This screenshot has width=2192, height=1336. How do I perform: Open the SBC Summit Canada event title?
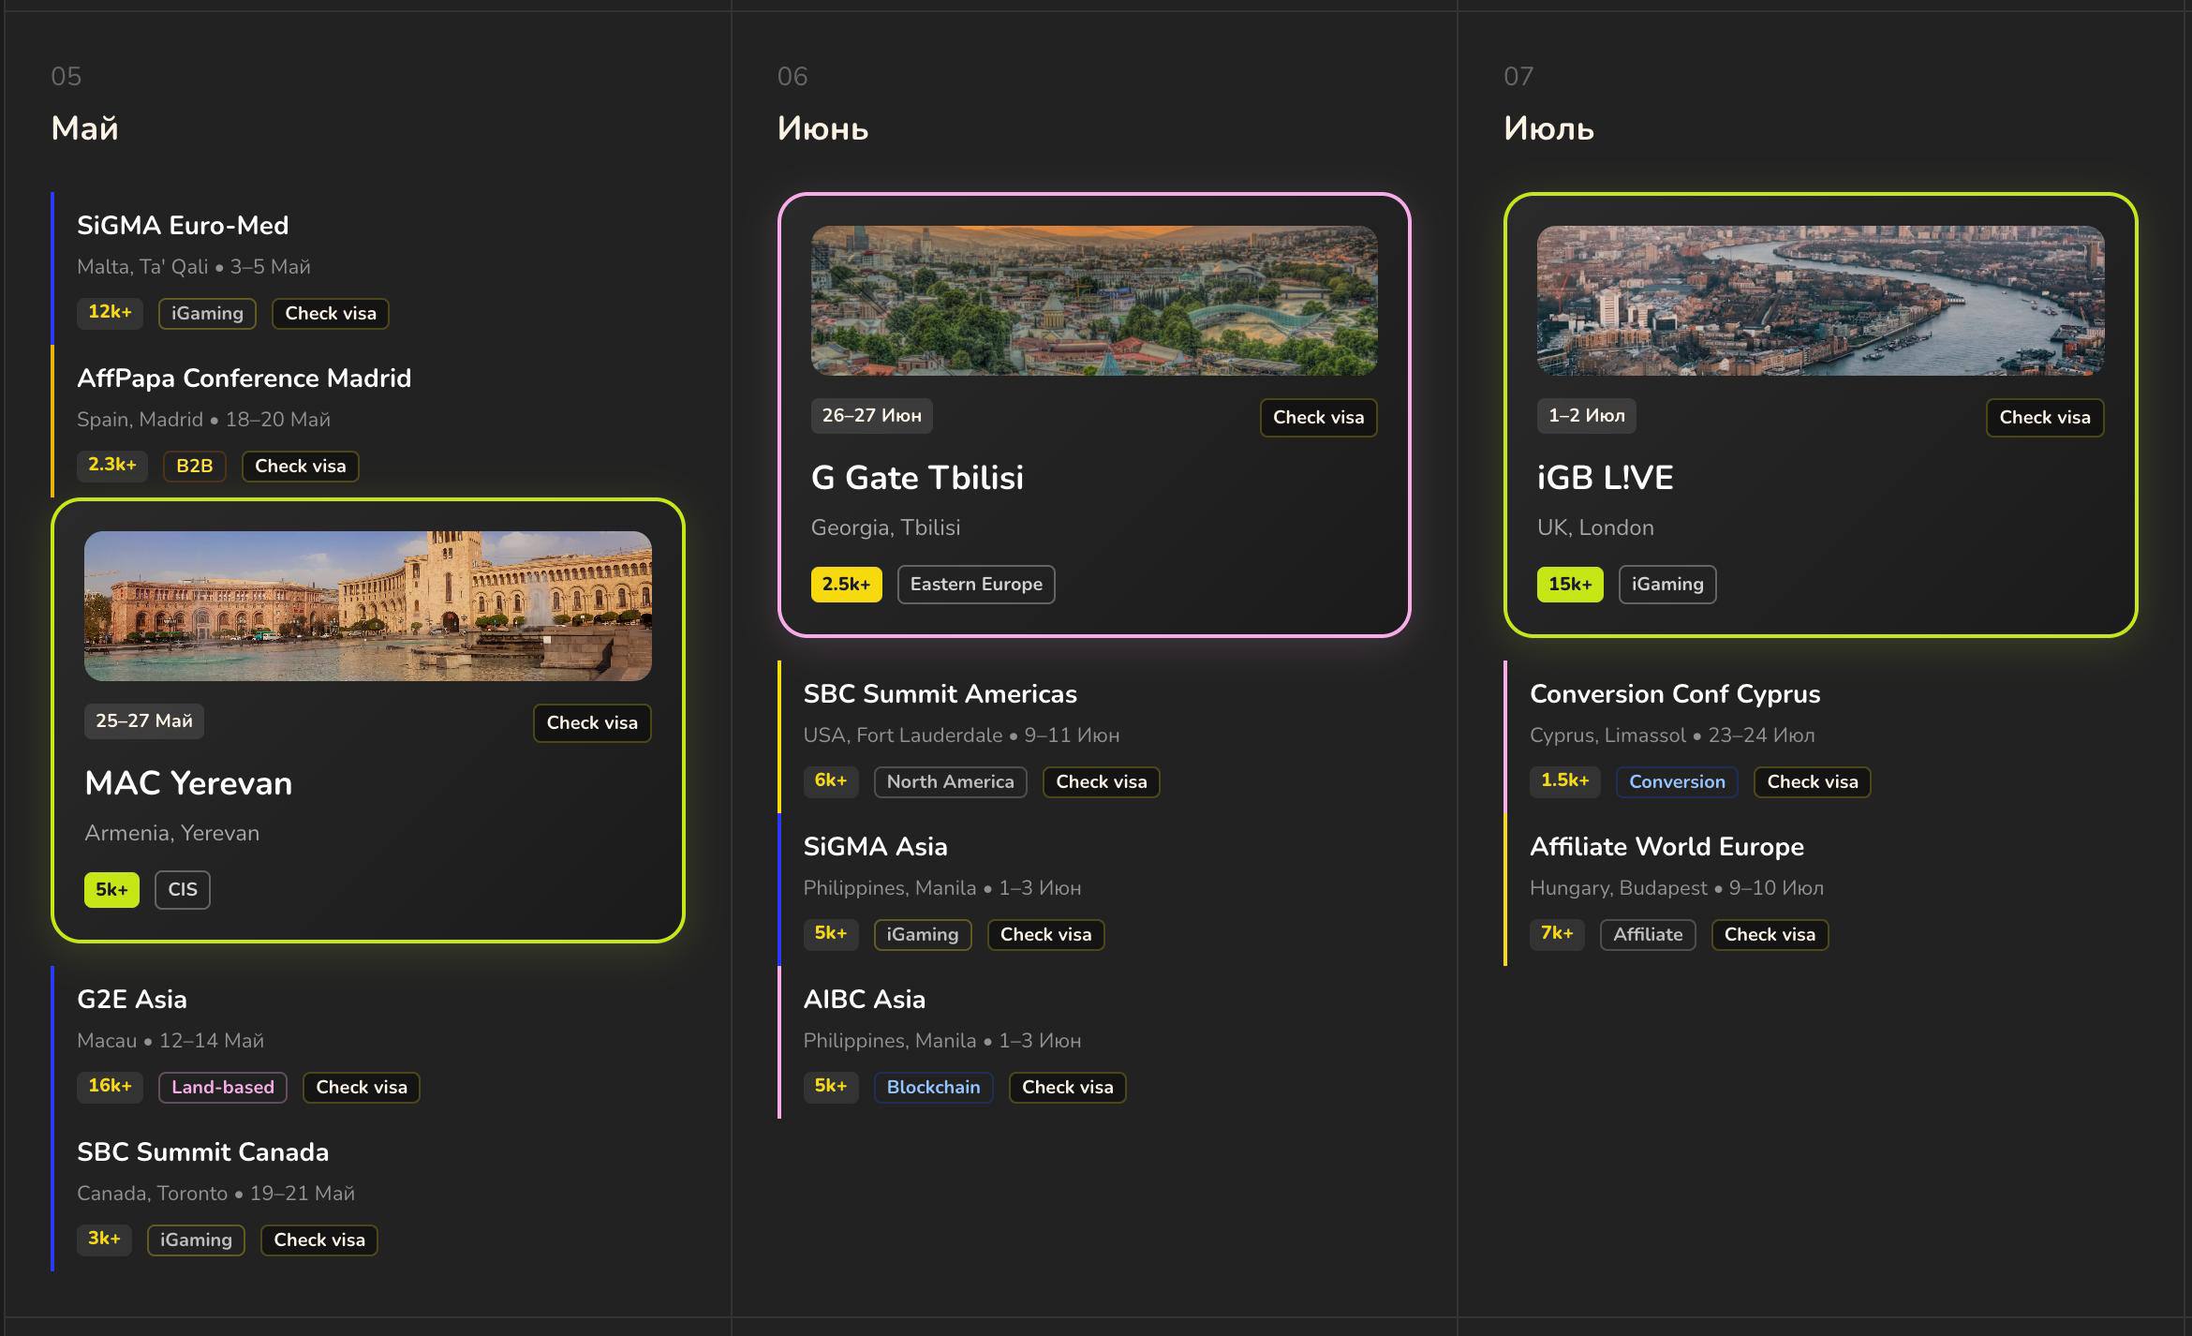[x=202, y=1151]
